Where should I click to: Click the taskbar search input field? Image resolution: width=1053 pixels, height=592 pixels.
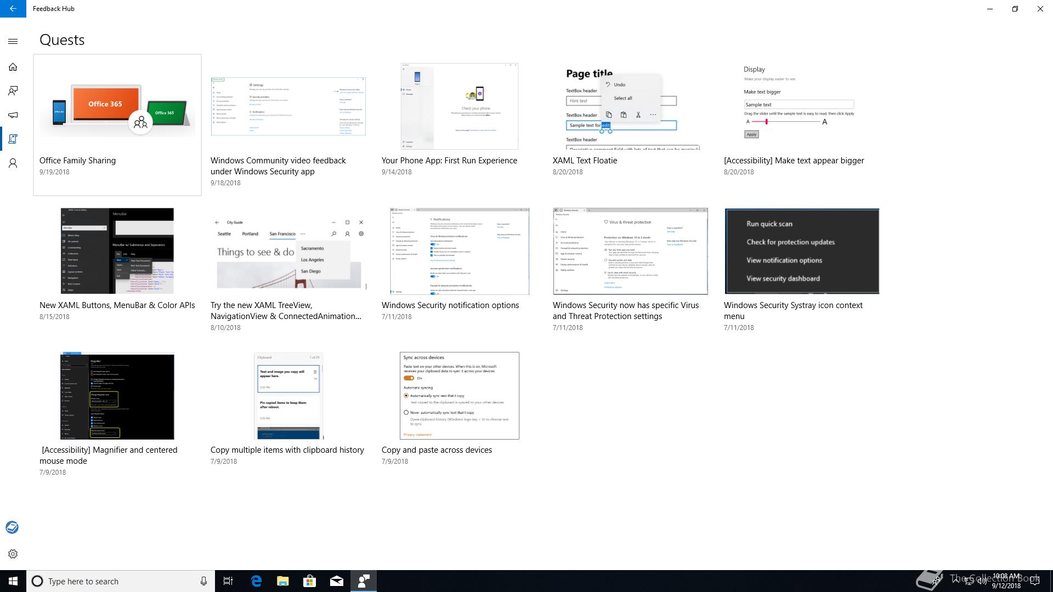[121, 581]
